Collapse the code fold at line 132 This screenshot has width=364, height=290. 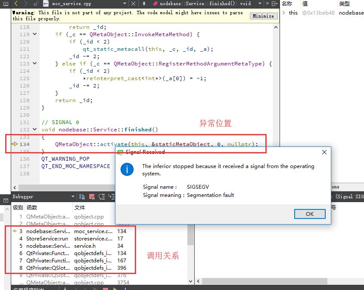point(35,129)
